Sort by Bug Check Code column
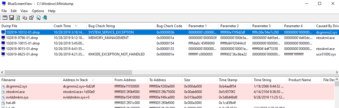339x108 pixels. point(171,26)
